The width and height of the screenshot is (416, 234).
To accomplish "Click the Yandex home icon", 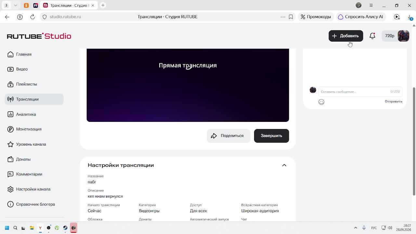I will tap(20, 17).
